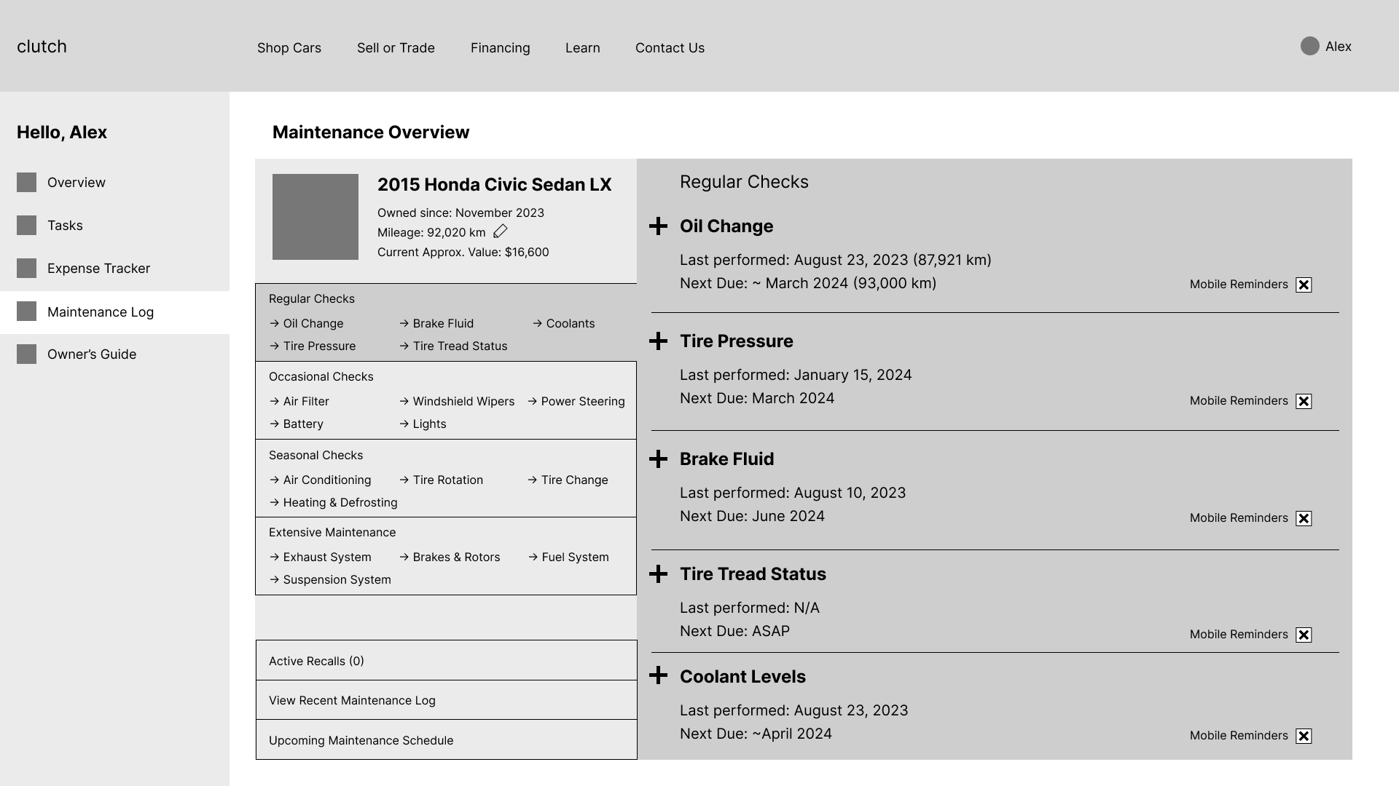The image size is (1399, 786).
Task: Toggle Mobile Reminders checkbox for Tire Pressure
Action: [x=1304, y=401]
